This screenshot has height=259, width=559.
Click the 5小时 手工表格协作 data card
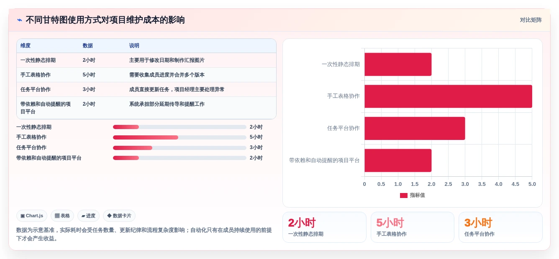[413, 227]
